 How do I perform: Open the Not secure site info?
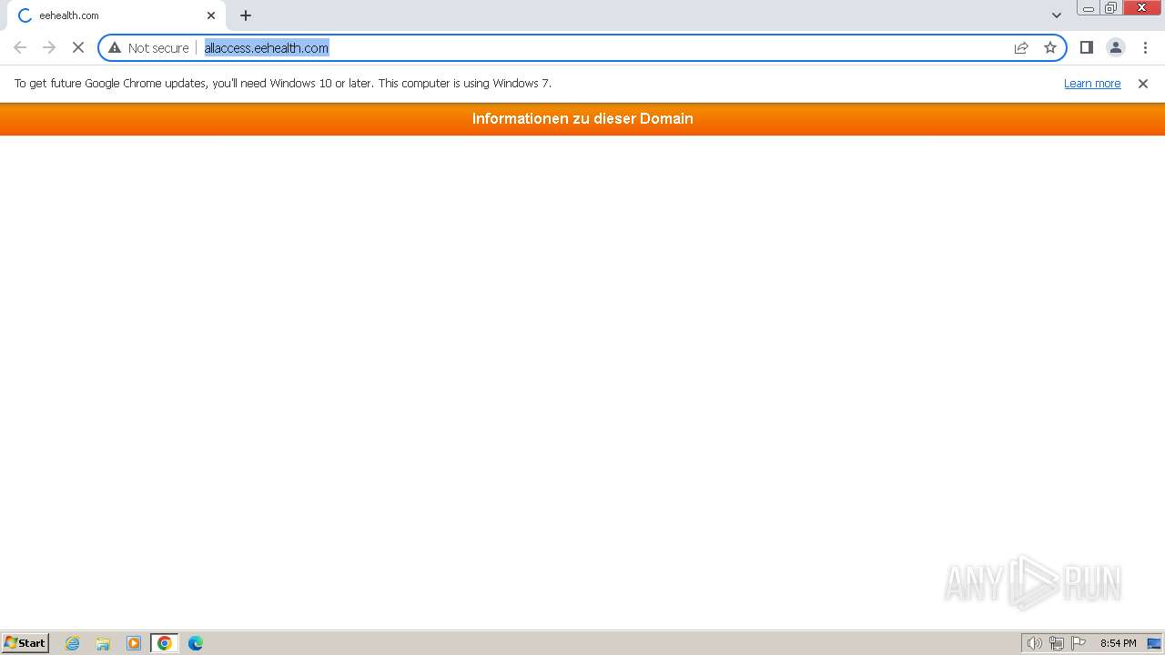coord(148,47)
